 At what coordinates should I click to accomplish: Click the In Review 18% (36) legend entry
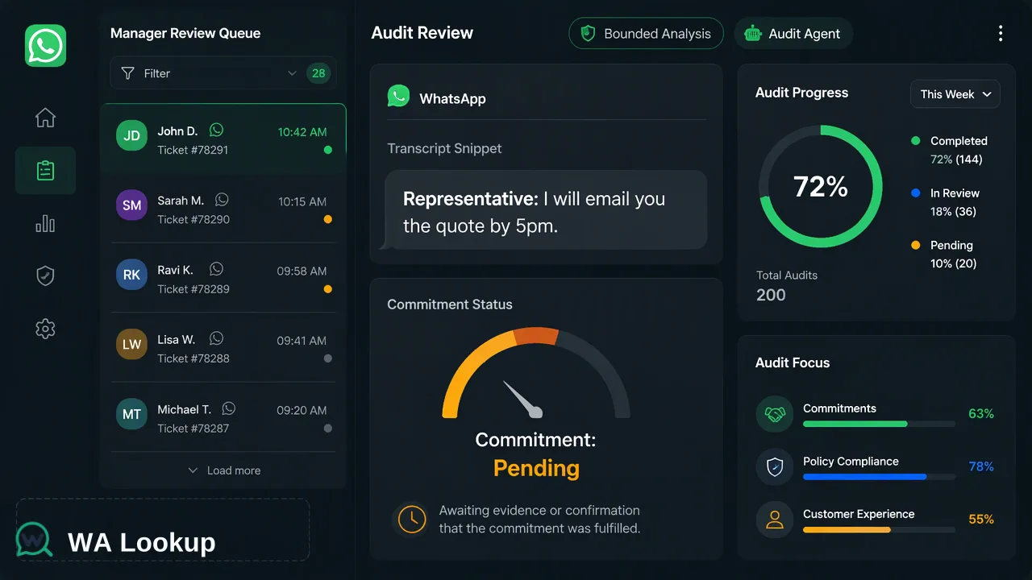click(945, 202)
